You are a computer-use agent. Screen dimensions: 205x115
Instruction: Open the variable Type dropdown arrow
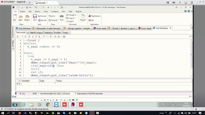[55, 83]
